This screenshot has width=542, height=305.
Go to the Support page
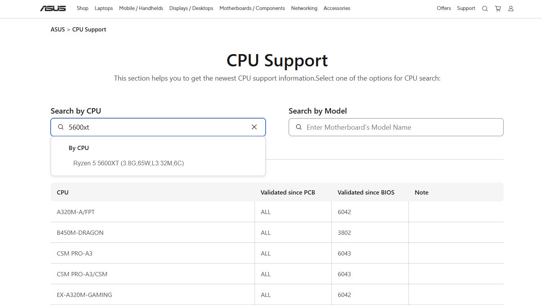point(466,8)
